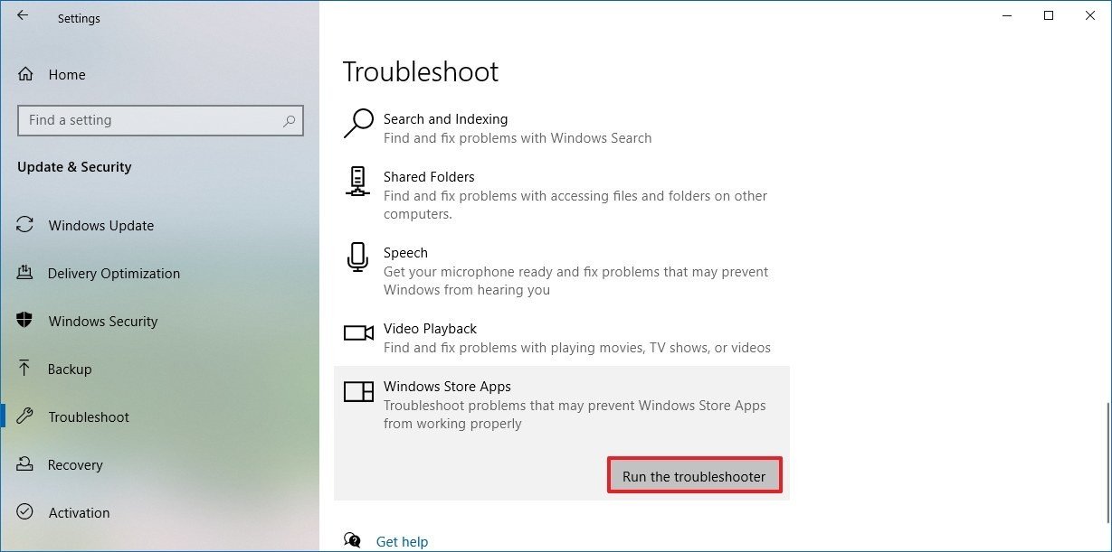Click the search magnifier in Find a setting
1112x552 pixels.
290,120
